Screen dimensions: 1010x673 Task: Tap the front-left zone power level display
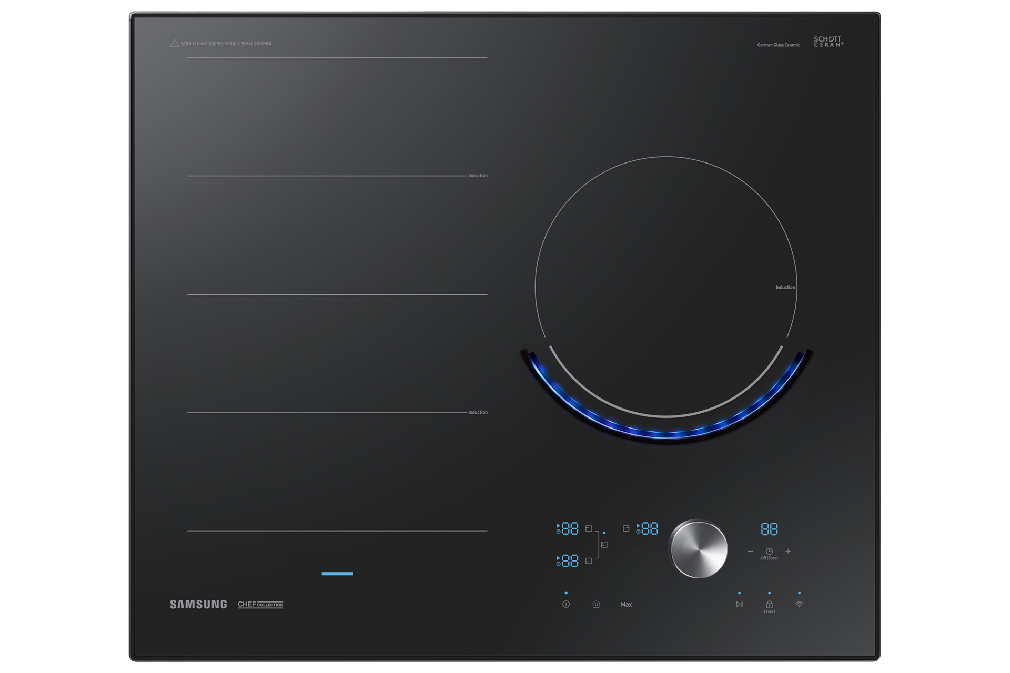570,561
